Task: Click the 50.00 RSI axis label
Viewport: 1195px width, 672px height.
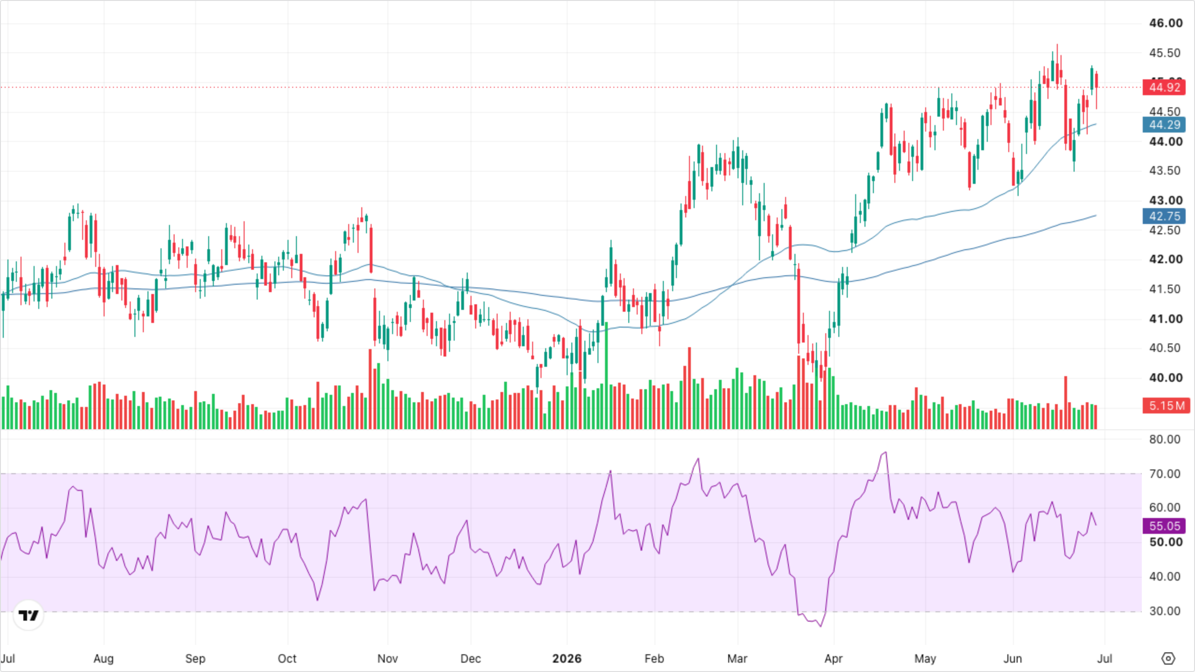Action: pos(1166,542)
